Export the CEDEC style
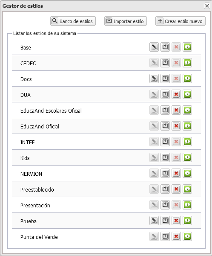 pos(165,63)
